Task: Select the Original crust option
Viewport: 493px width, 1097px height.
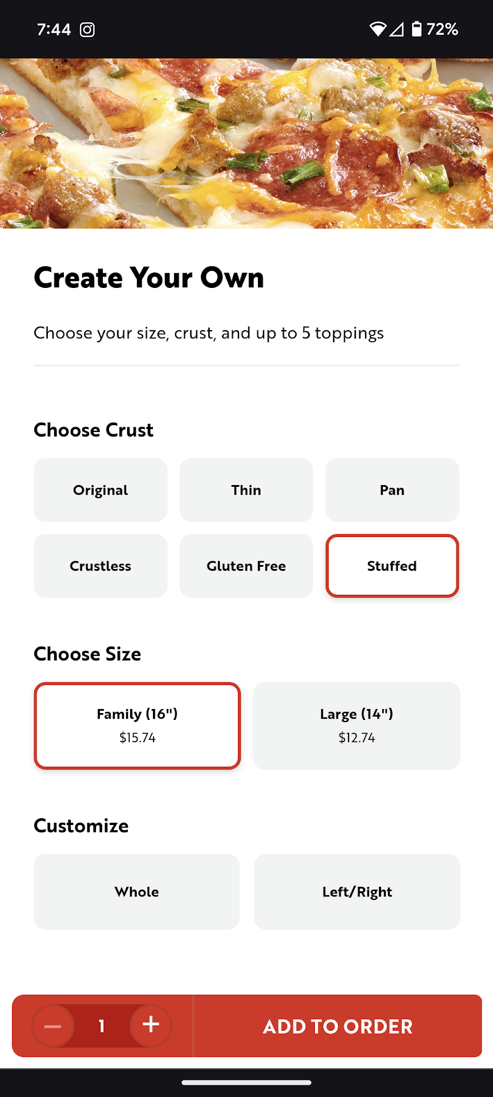Action: 100,490
